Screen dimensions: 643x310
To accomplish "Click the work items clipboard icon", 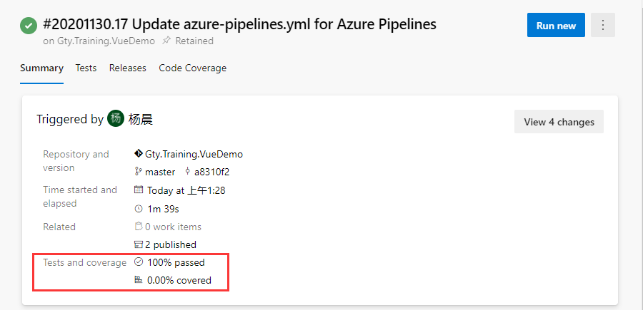I will 139,227.
